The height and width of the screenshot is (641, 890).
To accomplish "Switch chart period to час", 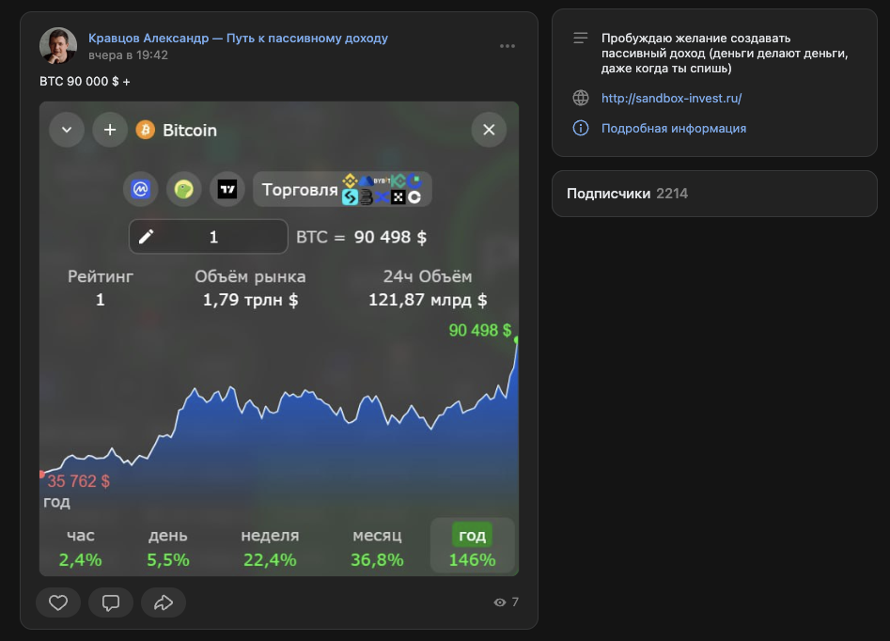I will point(81,547).
